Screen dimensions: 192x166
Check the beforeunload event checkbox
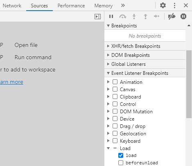(x=121, y=163)
